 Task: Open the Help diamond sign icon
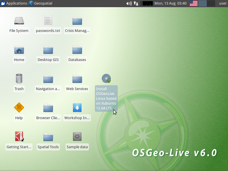pyautogui.click(x=19, y=107)
